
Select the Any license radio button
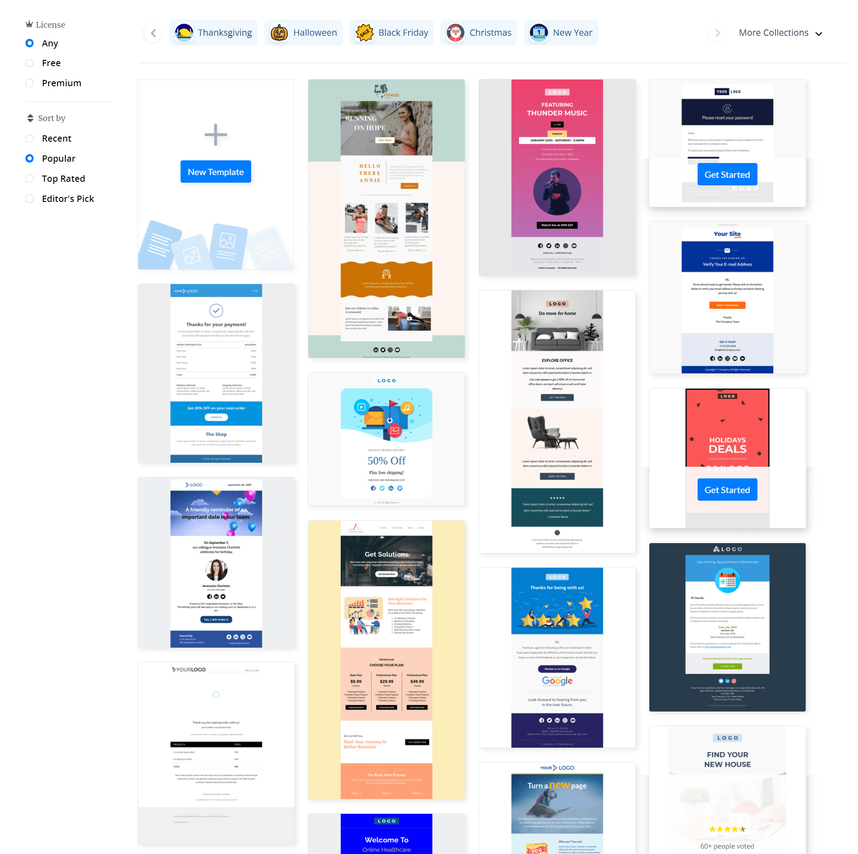(29, 43)
